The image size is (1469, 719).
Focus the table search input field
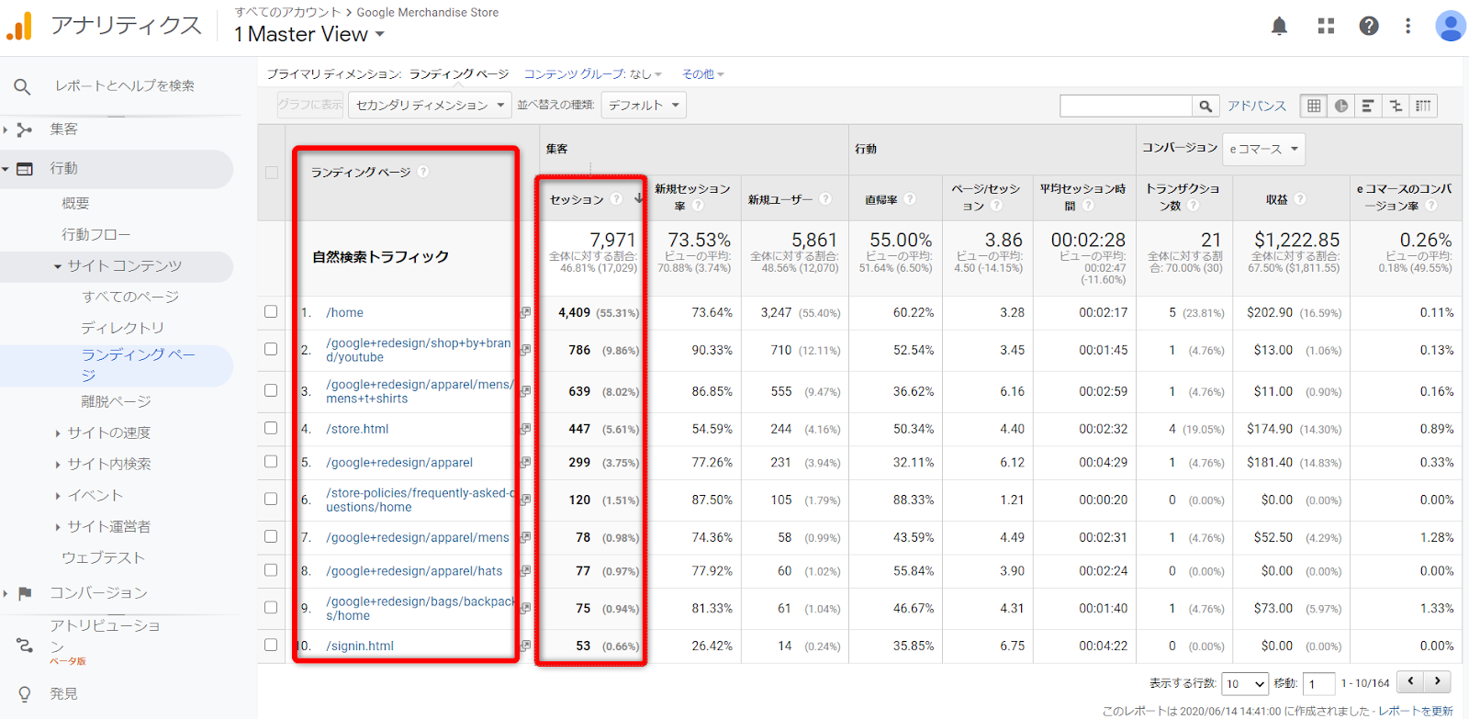coord(1127,106)
